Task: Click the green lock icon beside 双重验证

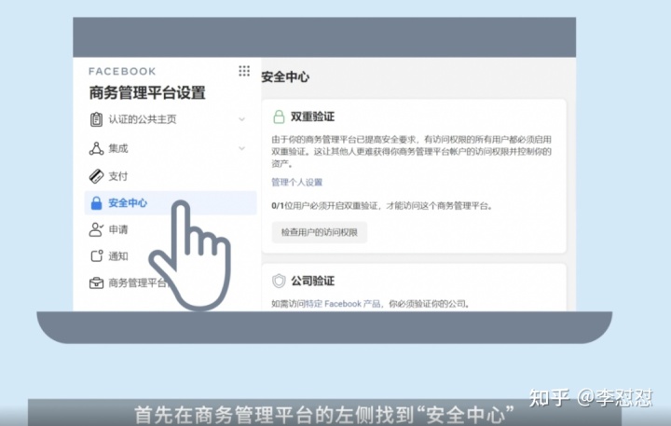Action: point(279,117)
